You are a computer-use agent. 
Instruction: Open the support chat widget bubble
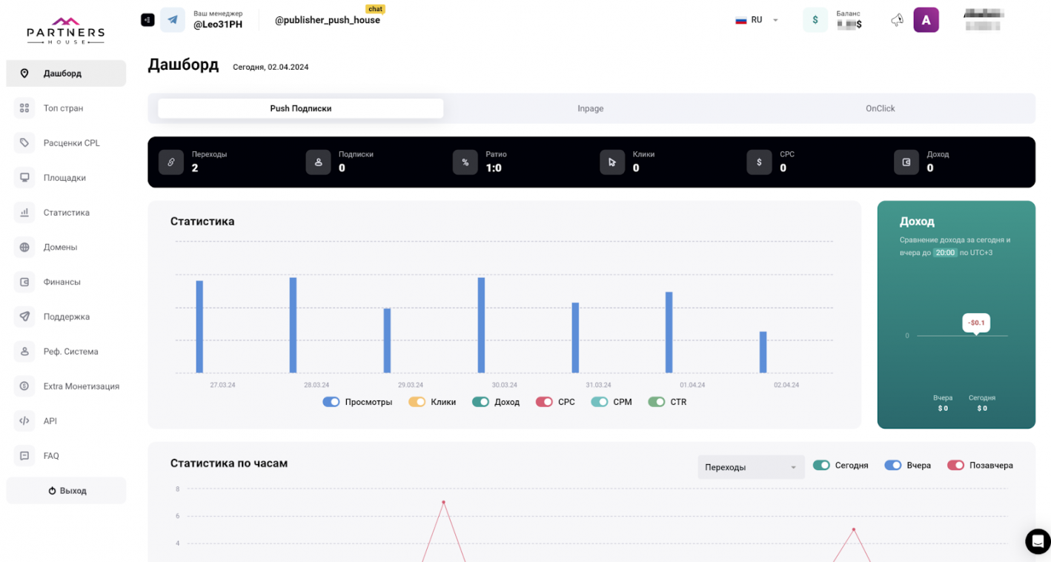[x=1038, y=541]
